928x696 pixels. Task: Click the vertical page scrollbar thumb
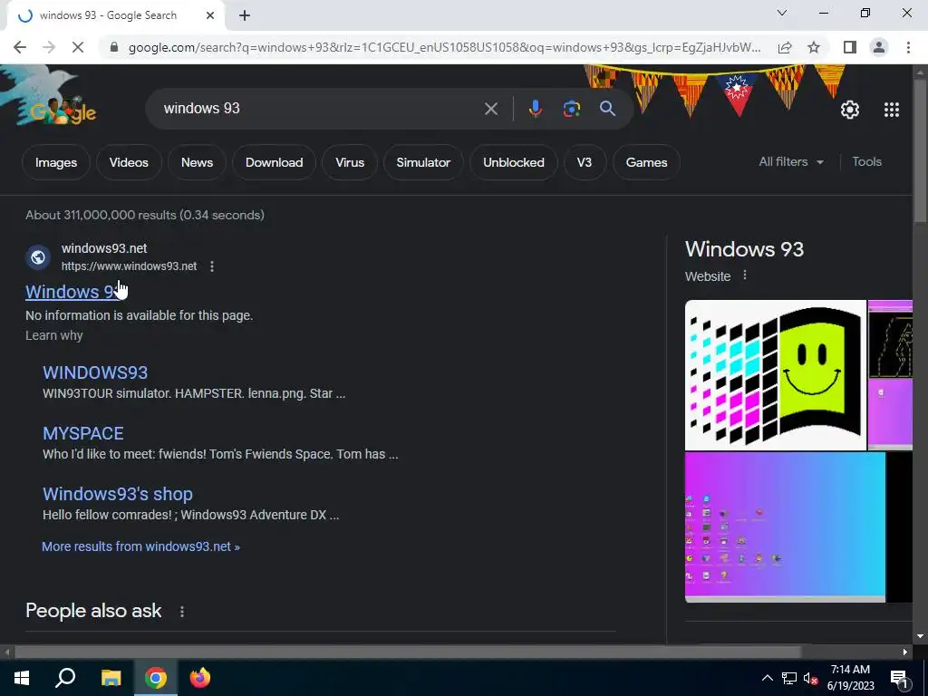click(x=920, y=151)
